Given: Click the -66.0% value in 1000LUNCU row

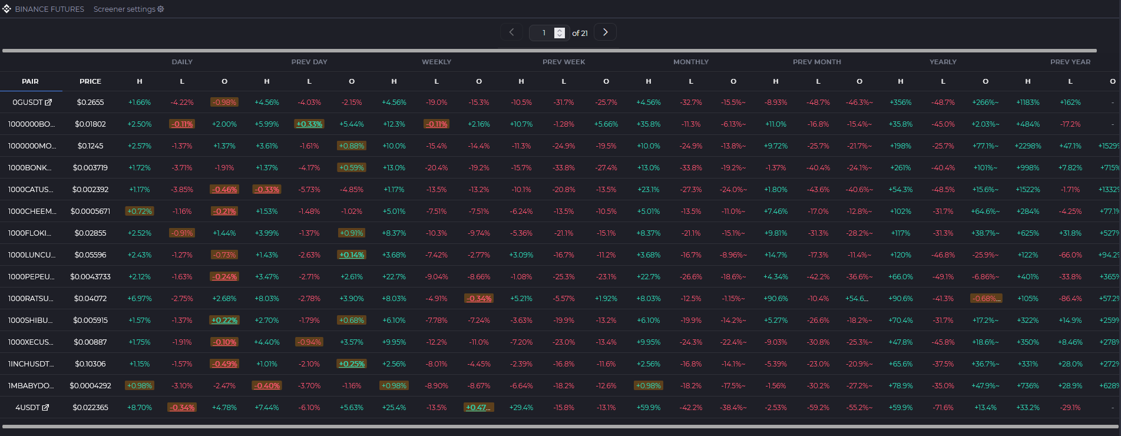Looking at the screenshot, I should click(1070, 255).
